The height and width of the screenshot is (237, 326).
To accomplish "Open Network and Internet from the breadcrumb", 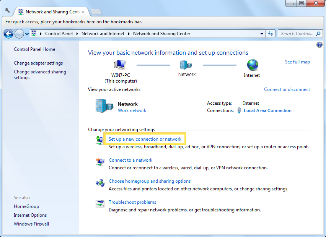I will coord(103,34).
